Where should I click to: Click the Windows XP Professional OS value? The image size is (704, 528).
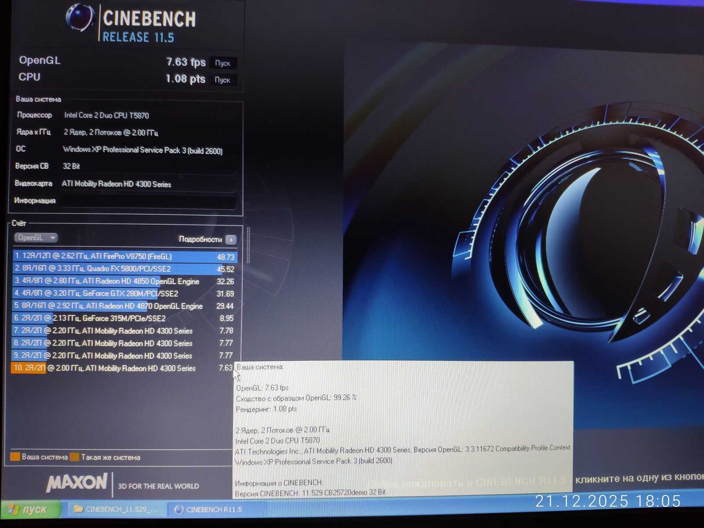pyautogui.click(x=143, y=150)
